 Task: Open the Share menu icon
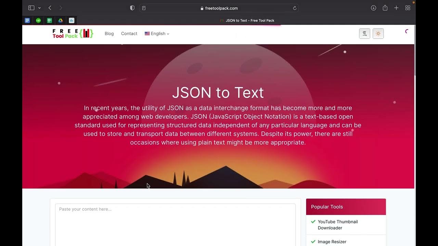coord(385,8)
